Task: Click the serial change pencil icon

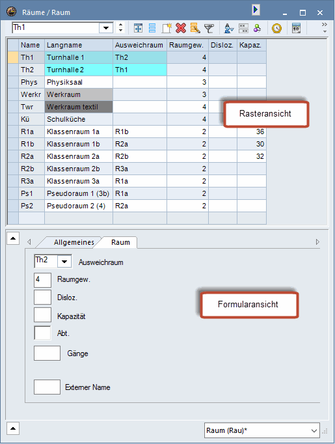Action: point(195,28)
